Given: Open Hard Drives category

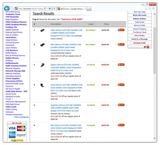Looking at the screenshot, I should pos(11,37).
